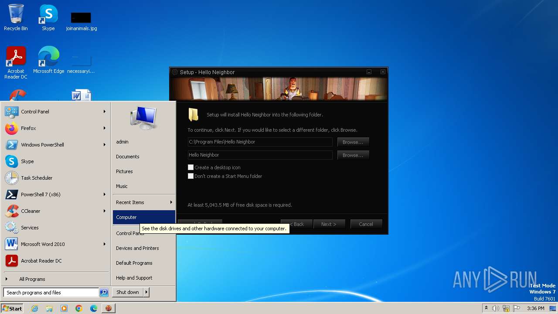This screenshot has height=314, width=558.
Task: Launch Microsoft Word 2010 from Start menu
Action: tap(56, 244)
